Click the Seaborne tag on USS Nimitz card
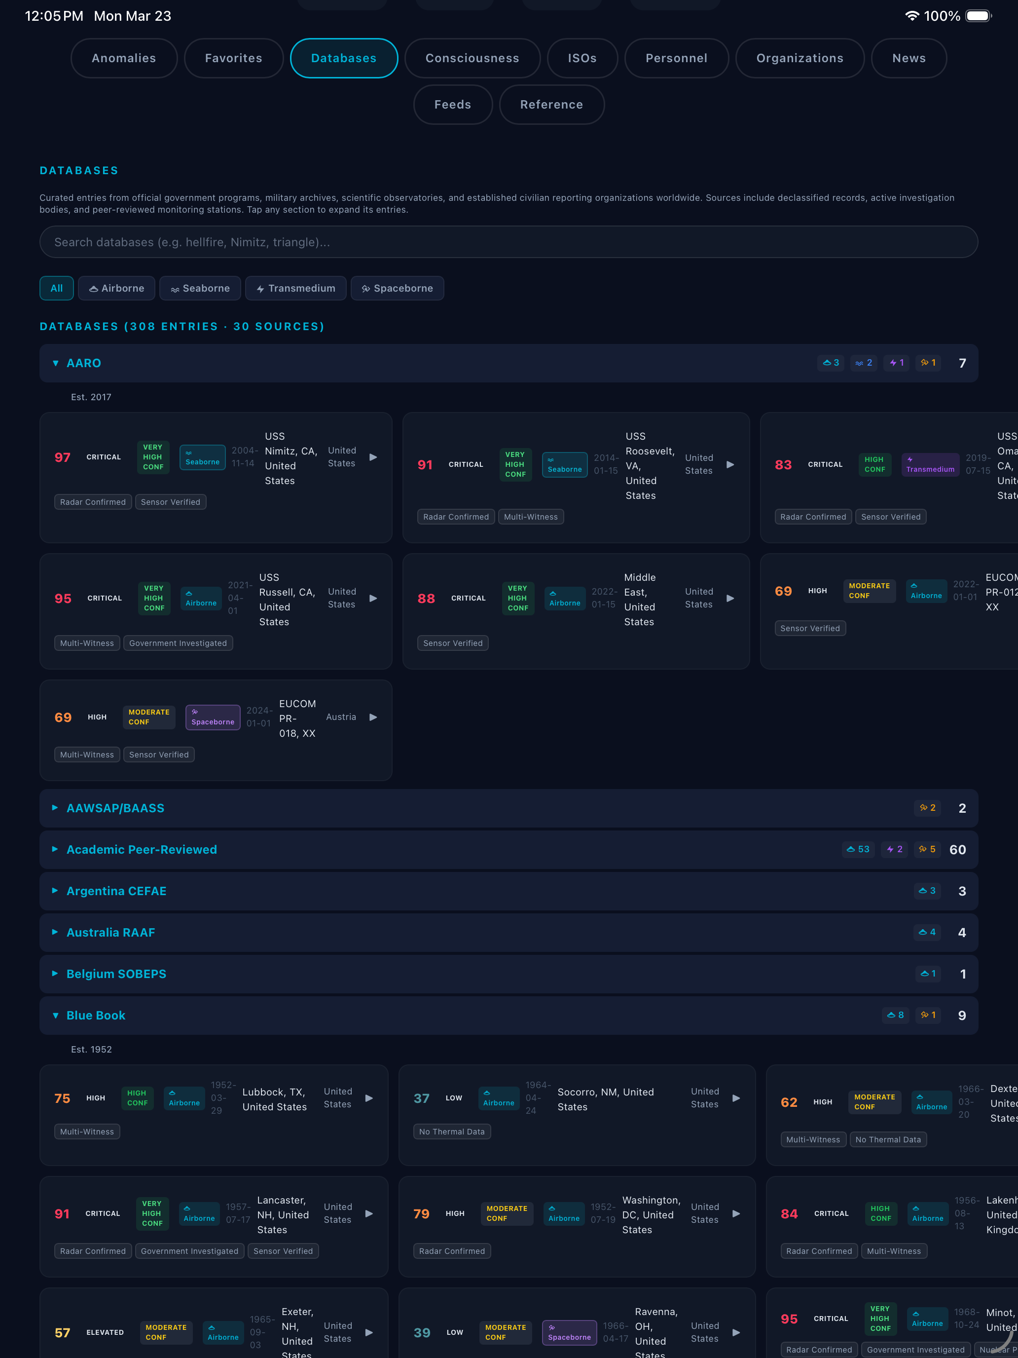This screenshot has width=1018, height=1358. 203,457
